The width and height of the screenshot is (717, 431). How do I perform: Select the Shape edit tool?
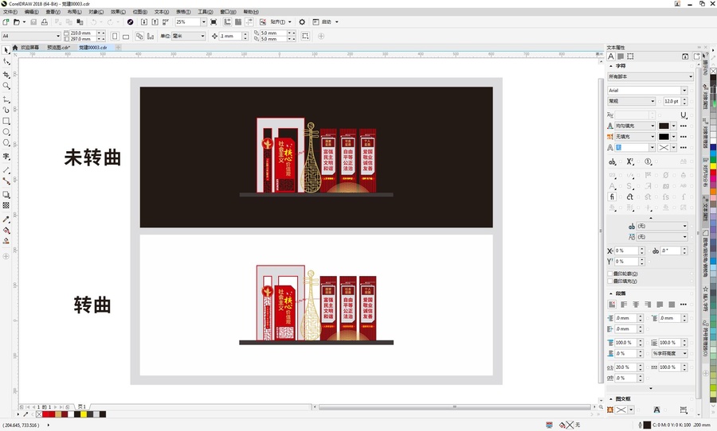[x=6, y=62]
